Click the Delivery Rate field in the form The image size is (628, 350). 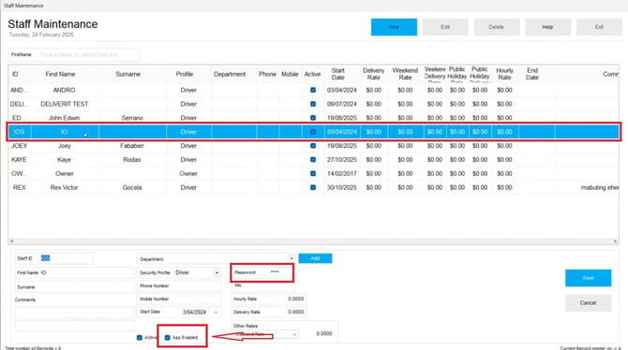[x=269, y=312]
